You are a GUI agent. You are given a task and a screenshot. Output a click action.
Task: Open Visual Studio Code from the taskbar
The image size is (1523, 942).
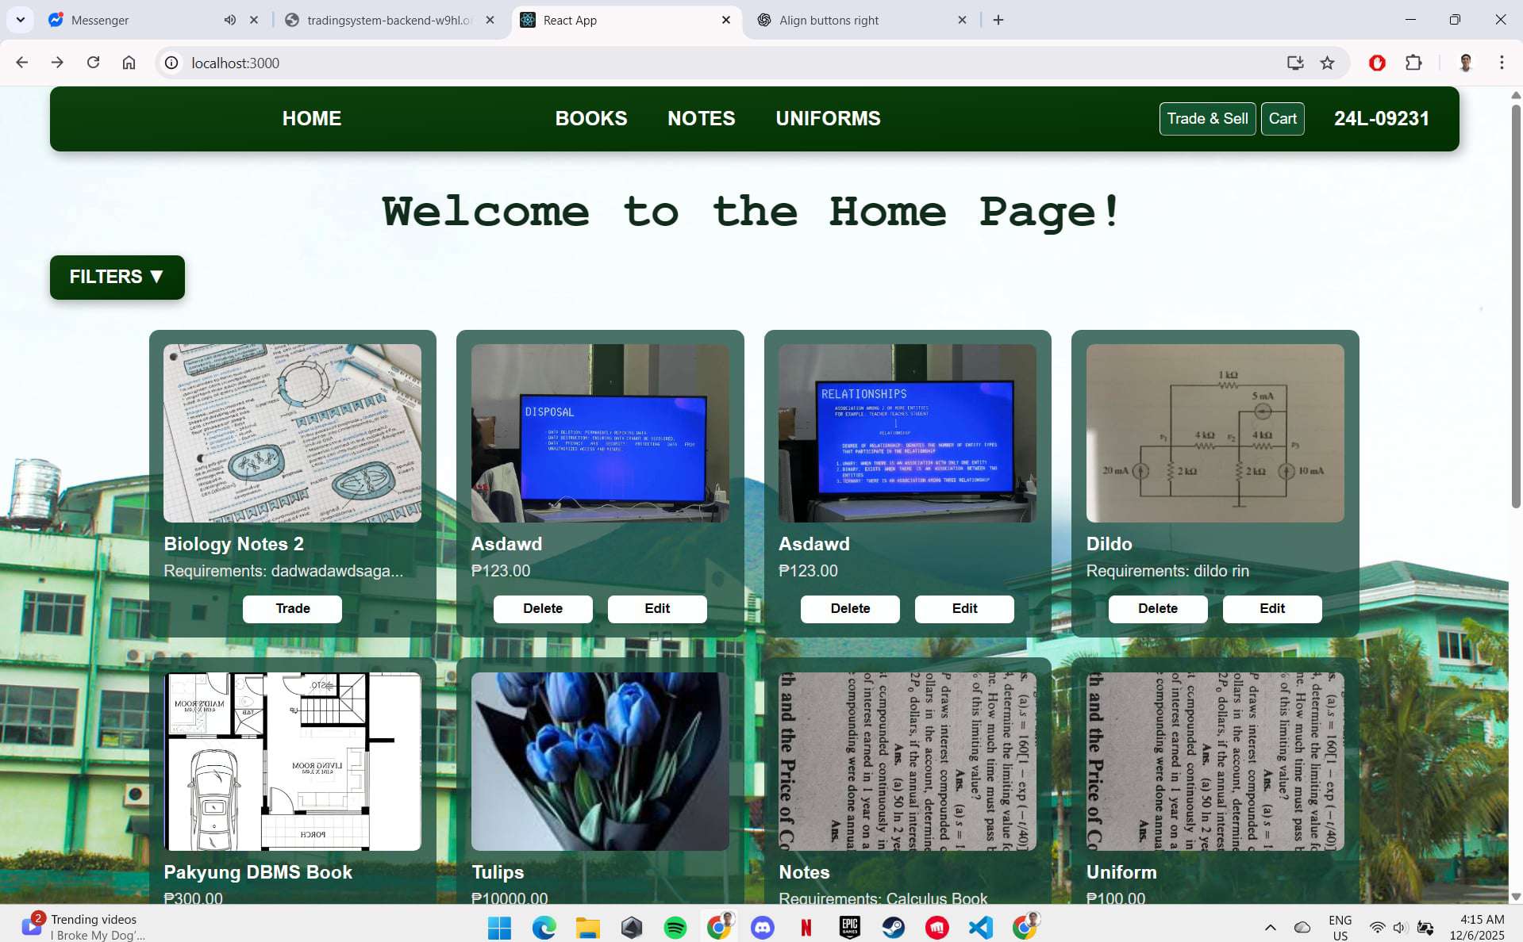(981, 927)
